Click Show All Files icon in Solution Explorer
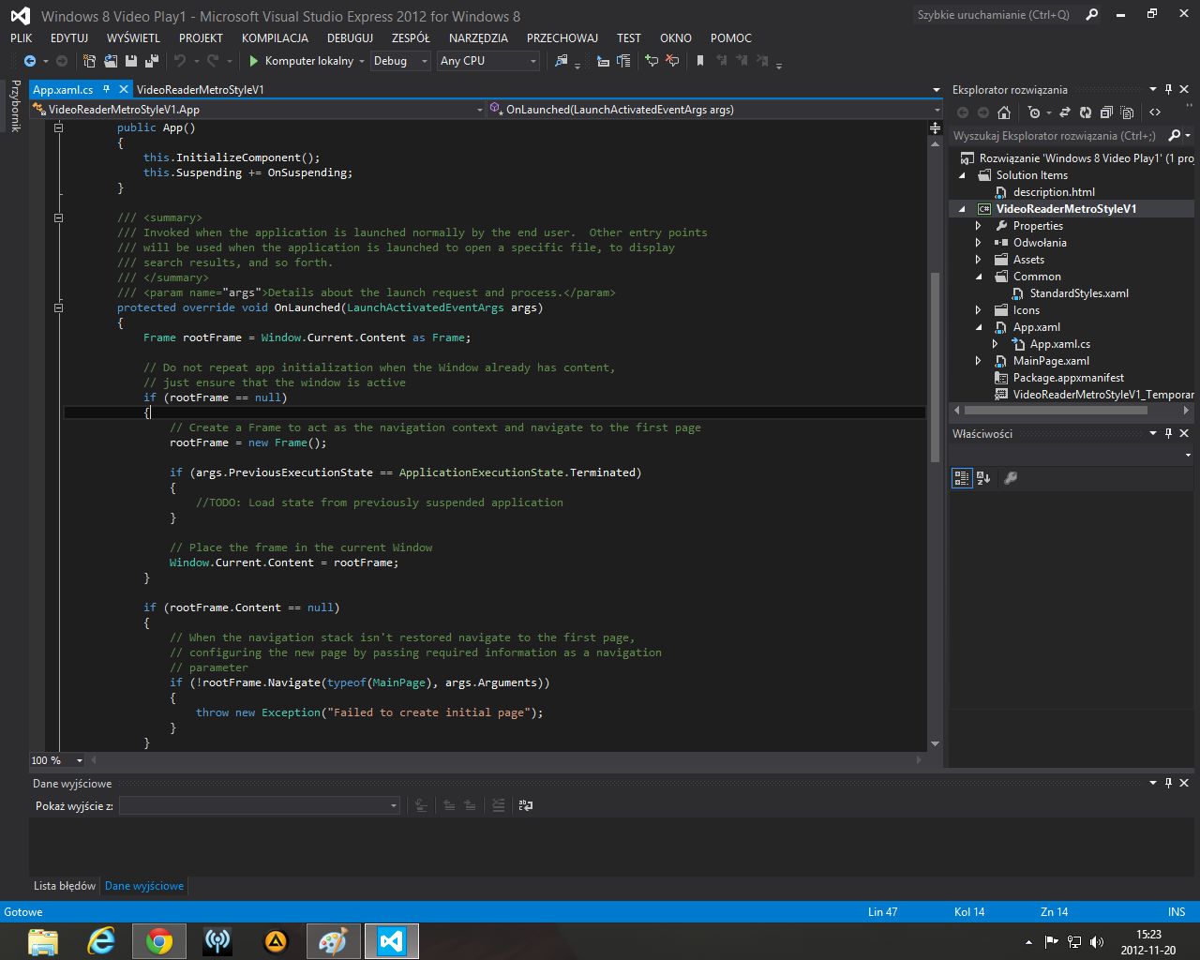The image size is (1200, 960). (1127, 112)
